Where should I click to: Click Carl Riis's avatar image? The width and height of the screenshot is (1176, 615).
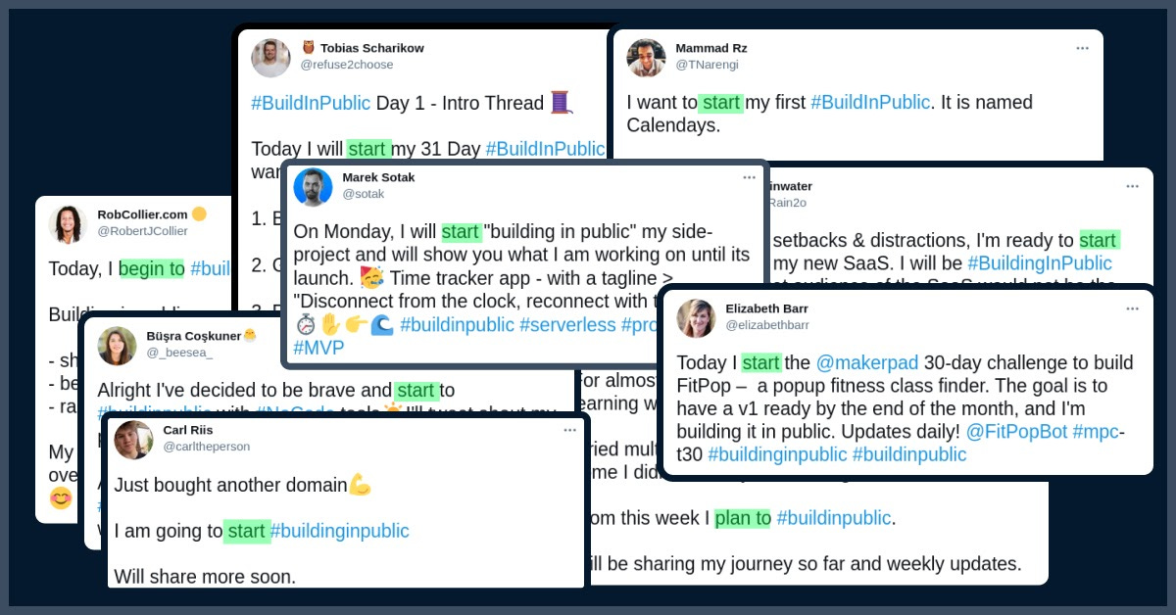133,440
